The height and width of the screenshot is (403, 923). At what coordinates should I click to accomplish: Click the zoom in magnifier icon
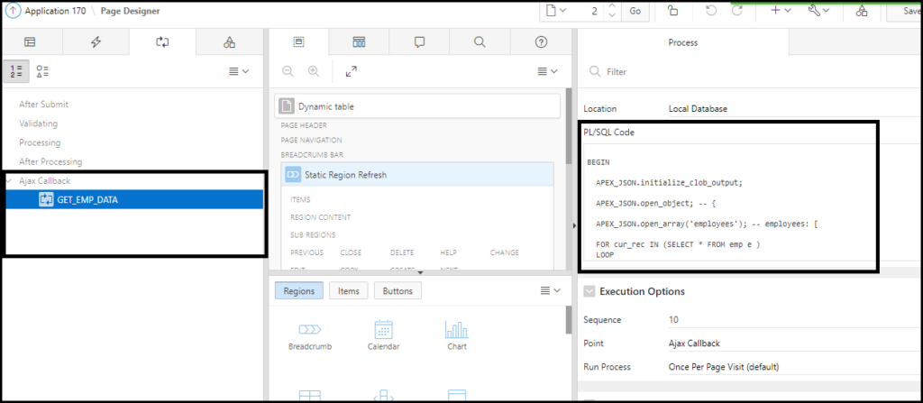point(314,71)
